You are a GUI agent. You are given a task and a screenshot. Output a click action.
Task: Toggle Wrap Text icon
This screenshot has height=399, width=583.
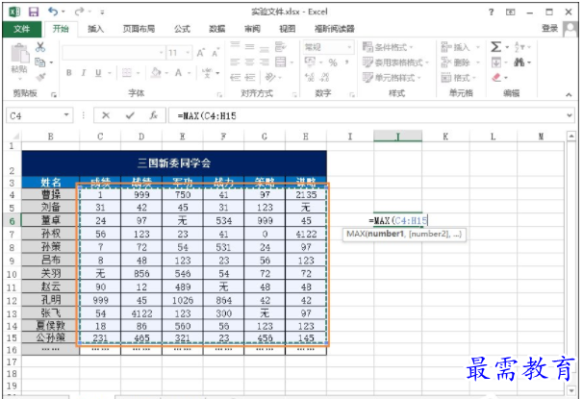[x=280, y=47]
